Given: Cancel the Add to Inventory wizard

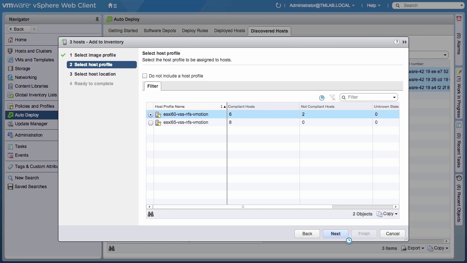Looking at the screenshot, I should 393,234.
